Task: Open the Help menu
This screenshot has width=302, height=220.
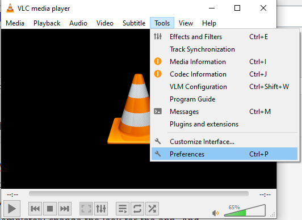Action: (x=209, y=23)
